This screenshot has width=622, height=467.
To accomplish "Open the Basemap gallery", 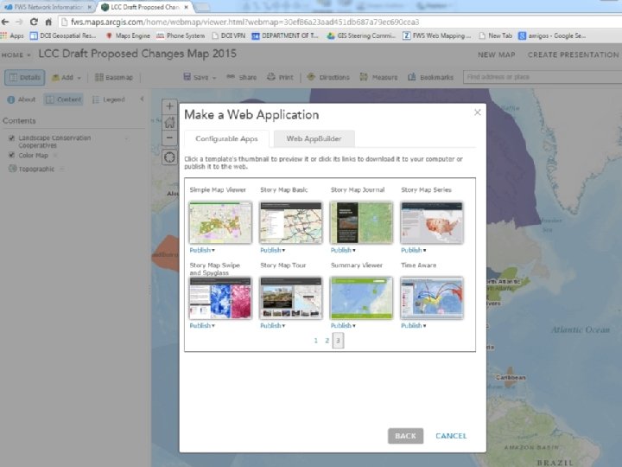I will (114, 78).
